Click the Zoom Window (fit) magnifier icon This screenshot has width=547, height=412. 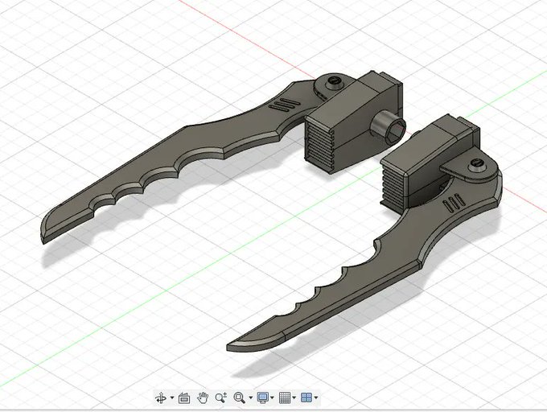pos(240,398)
